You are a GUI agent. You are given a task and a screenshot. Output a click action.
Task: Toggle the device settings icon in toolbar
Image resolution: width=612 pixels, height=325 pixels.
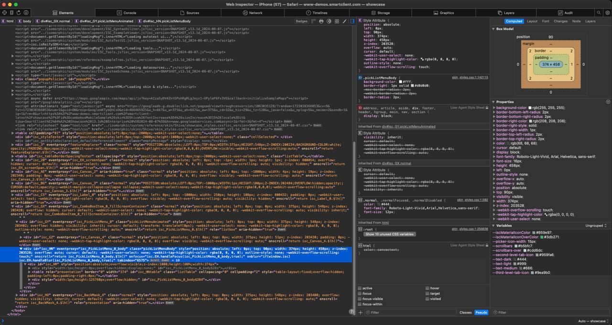coord(11,13)
